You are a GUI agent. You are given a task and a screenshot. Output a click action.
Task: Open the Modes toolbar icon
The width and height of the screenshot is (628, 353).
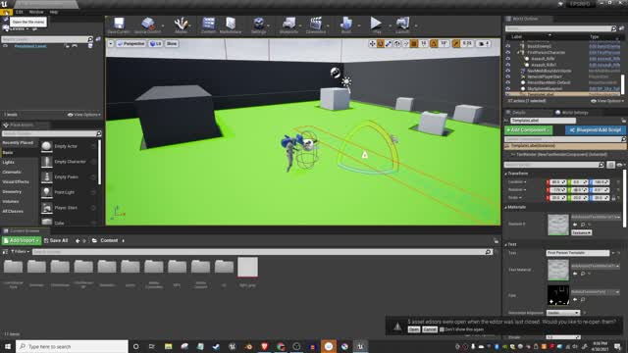[181, 25]
